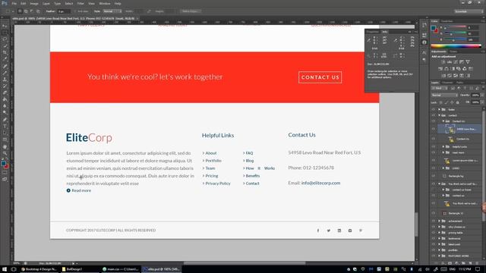Open the layer blend mode dropdown
This screenshot has height=273, width=486.
(444, 95)
